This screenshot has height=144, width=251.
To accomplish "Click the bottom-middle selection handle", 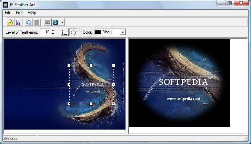I will (91, 104).
